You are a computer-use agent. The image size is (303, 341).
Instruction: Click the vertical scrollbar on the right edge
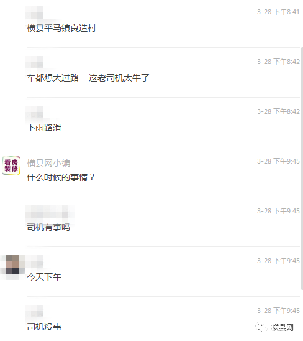click(302, 169)
